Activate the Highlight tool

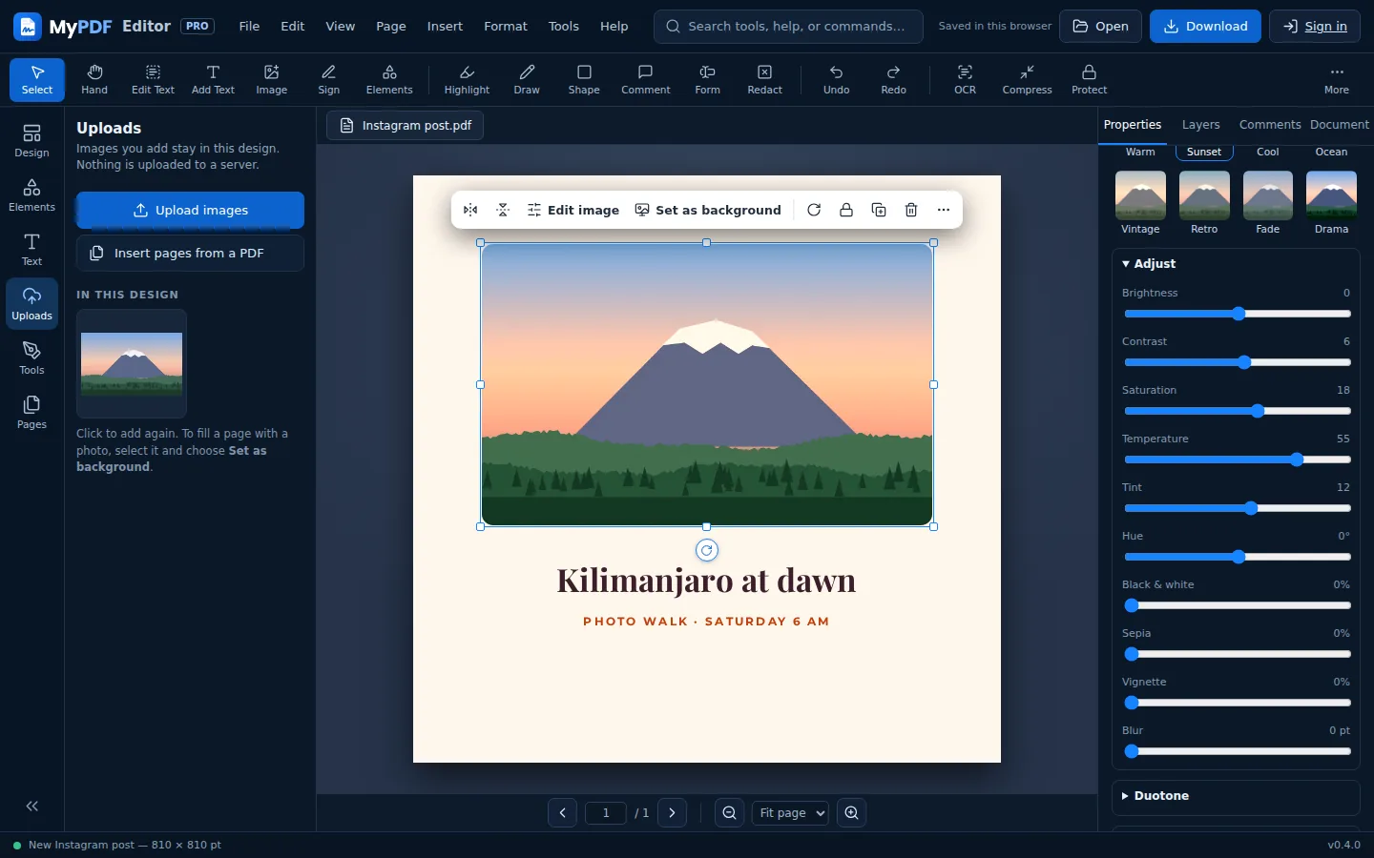pos(467,80)
